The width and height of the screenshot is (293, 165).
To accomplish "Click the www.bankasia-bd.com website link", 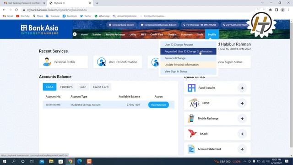I will (x=121, y=25).
